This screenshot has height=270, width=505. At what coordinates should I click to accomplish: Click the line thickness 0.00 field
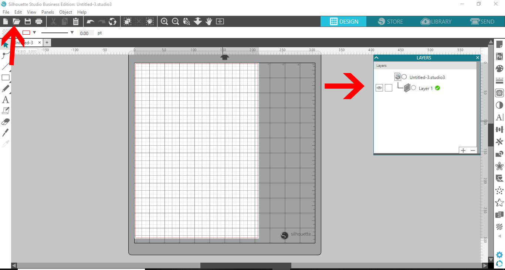86,33
